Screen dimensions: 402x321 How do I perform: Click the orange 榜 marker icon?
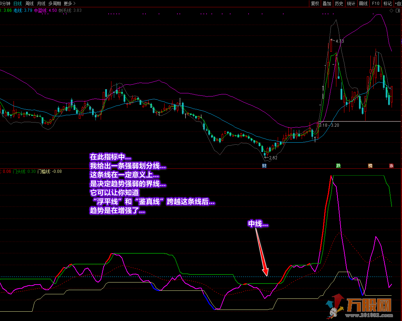click(370, 166)
